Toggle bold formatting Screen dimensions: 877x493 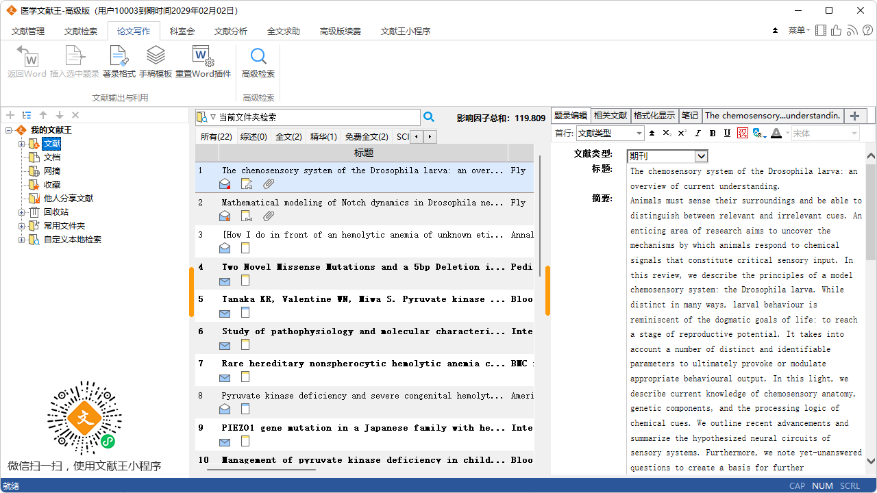(x=713, y=134)
